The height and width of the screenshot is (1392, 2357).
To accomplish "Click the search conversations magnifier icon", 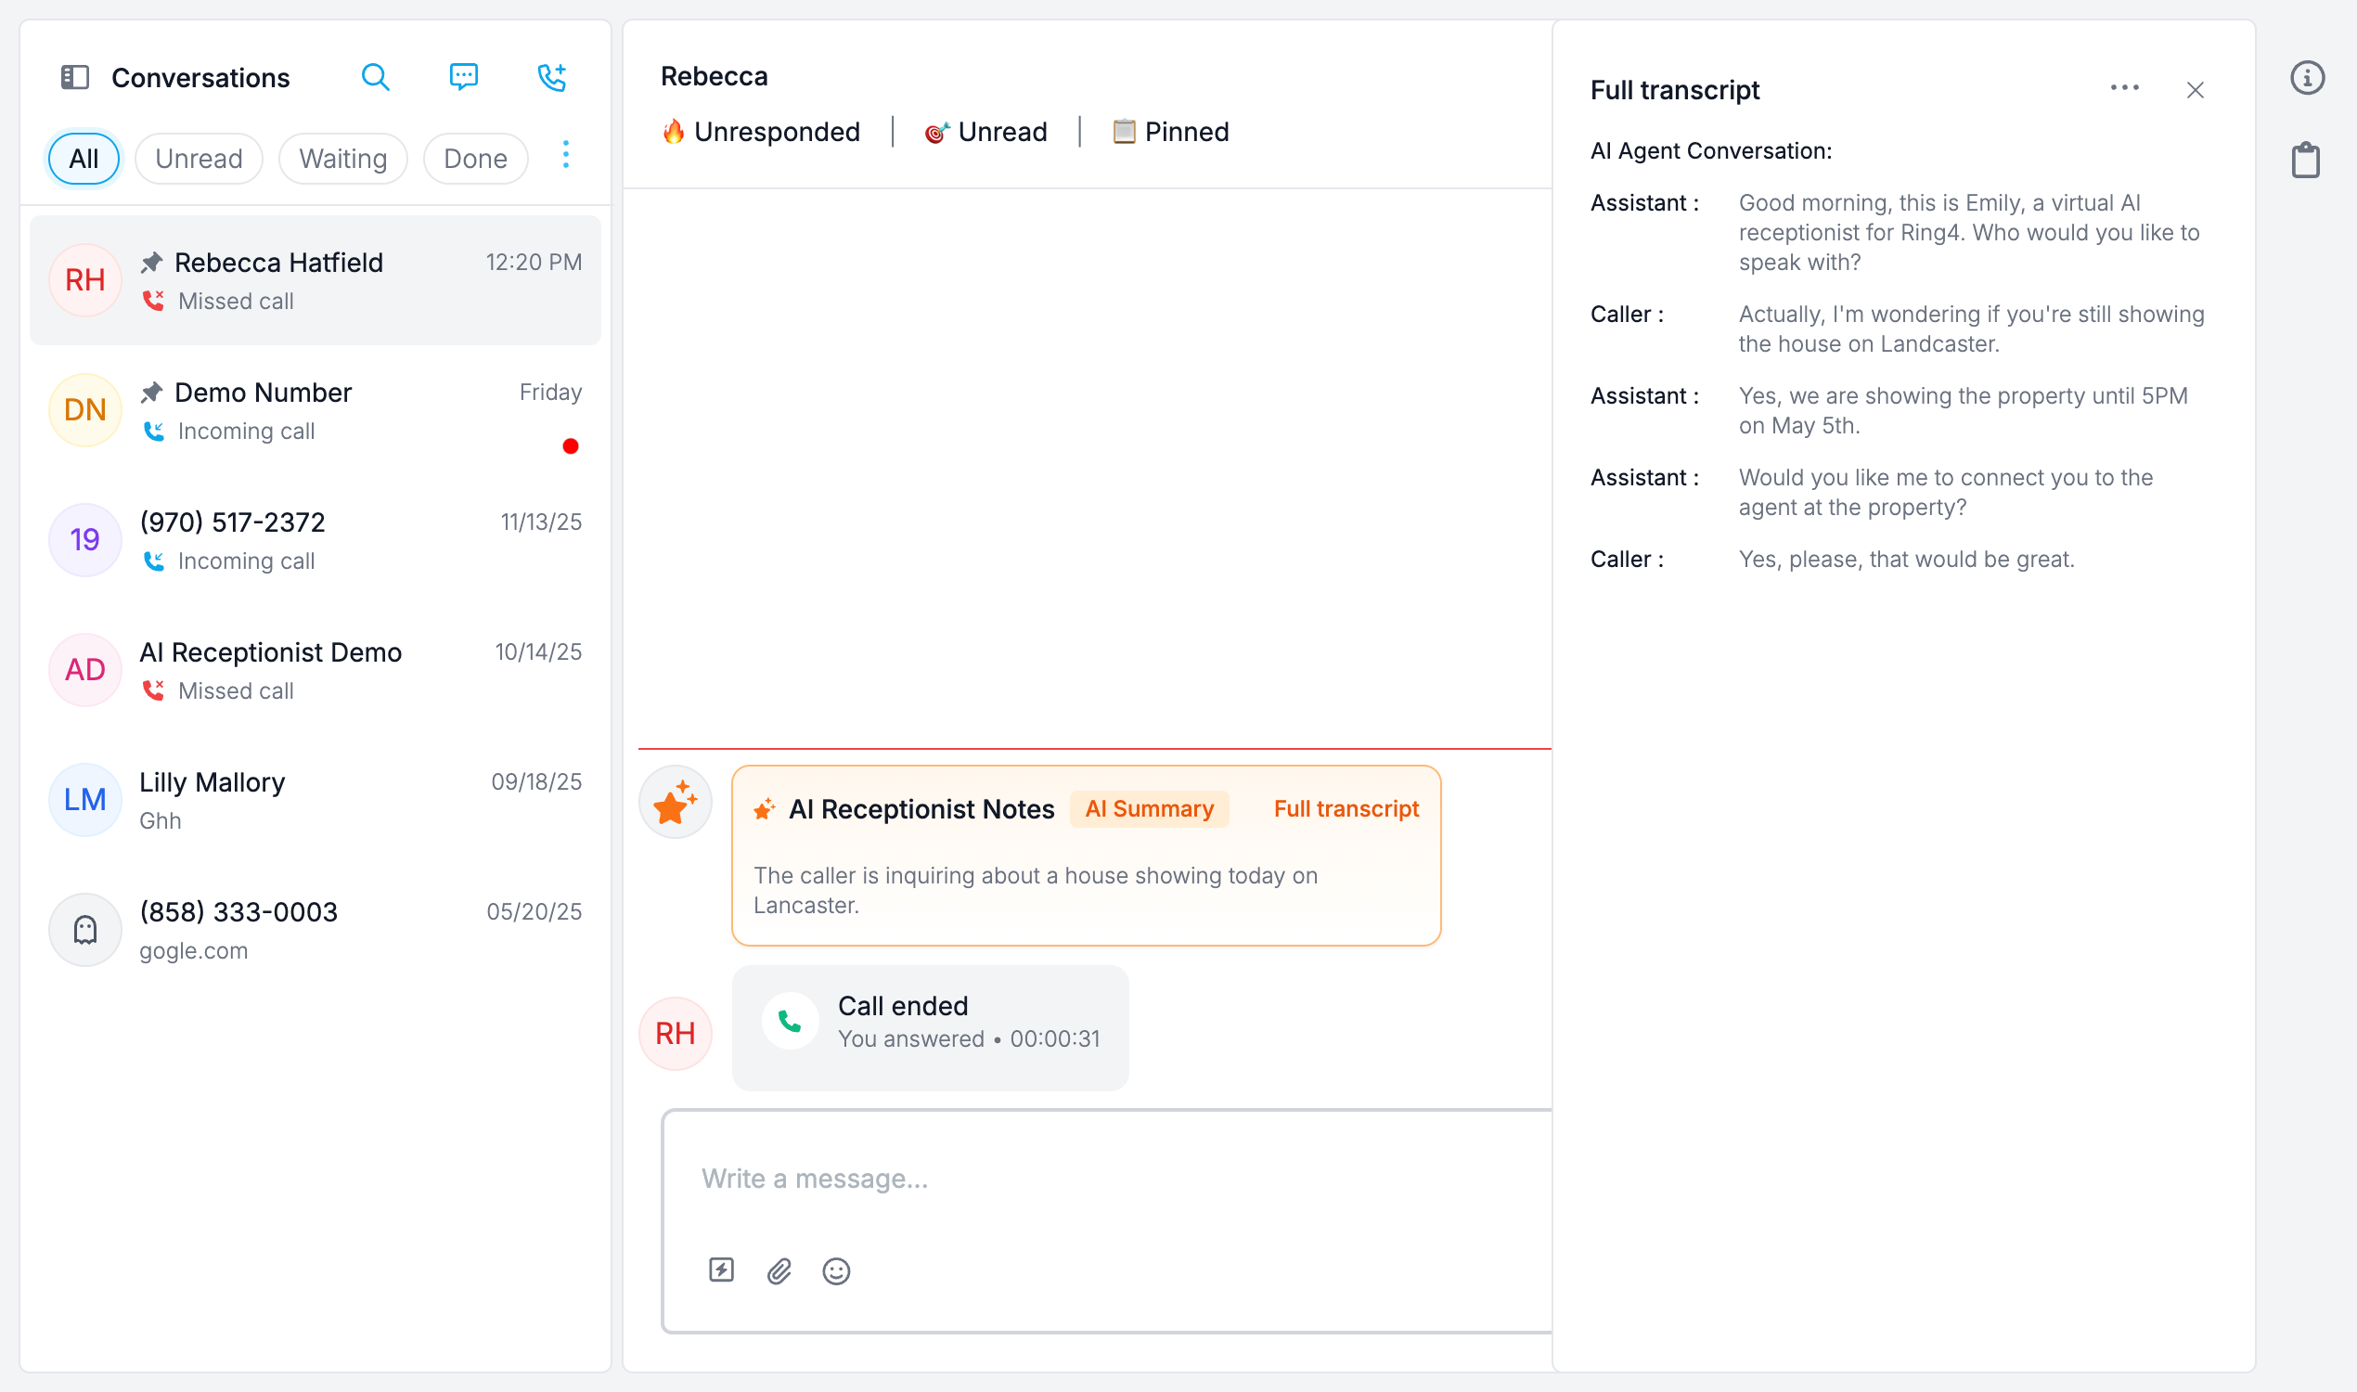I will [375, 77].
